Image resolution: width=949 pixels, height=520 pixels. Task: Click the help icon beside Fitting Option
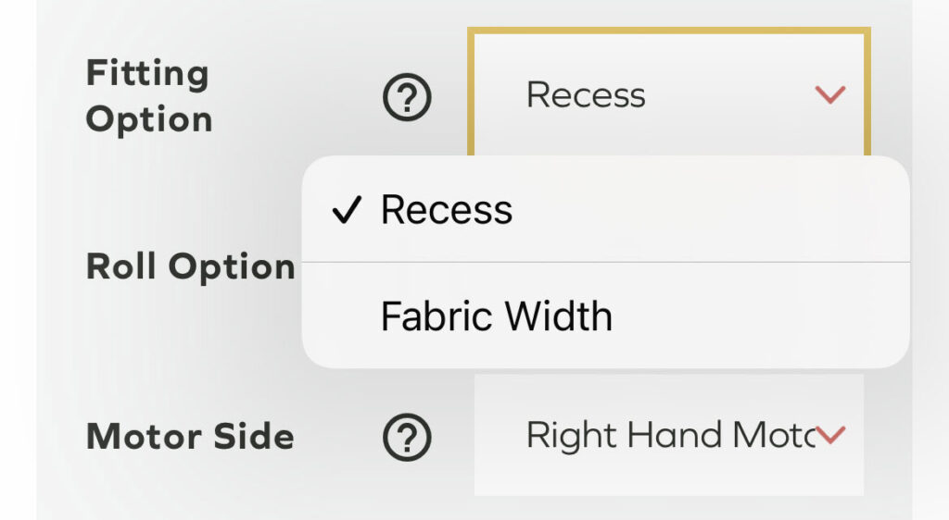pyautogui.click(x=407, y=97)
